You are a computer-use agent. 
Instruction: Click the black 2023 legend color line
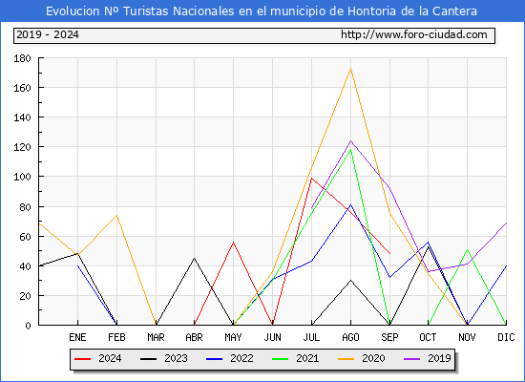tap(148, 359)
